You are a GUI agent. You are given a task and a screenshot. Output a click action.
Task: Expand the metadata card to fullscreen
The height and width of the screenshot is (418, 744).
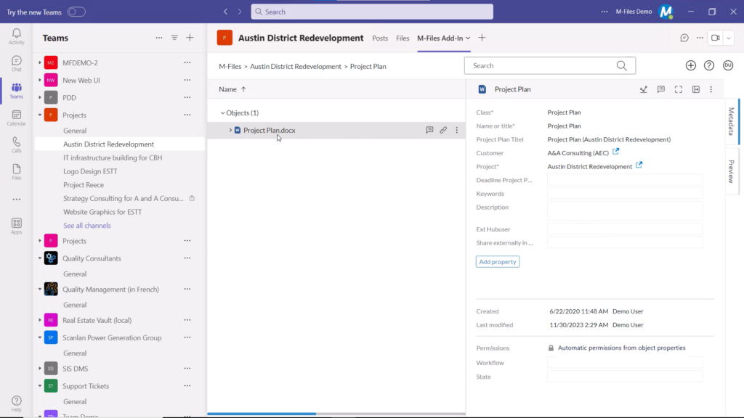(678, 89)
